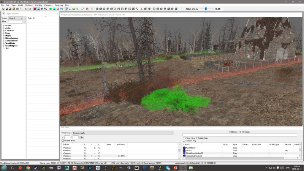Click the colorful dots filter icon
The image size is (304, 171).
[21, 9]
